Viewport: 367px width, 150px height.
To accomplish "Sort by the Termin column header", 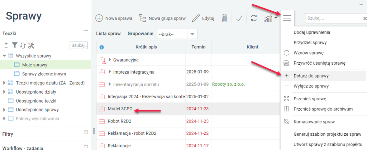I will point(199,47).
